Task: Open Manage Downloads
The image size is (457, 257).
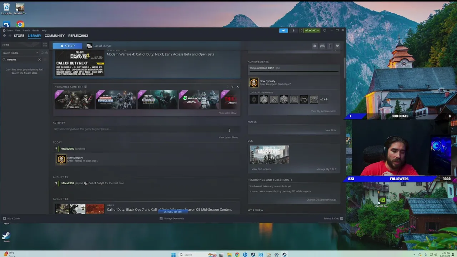Action: tap(172, 218)
